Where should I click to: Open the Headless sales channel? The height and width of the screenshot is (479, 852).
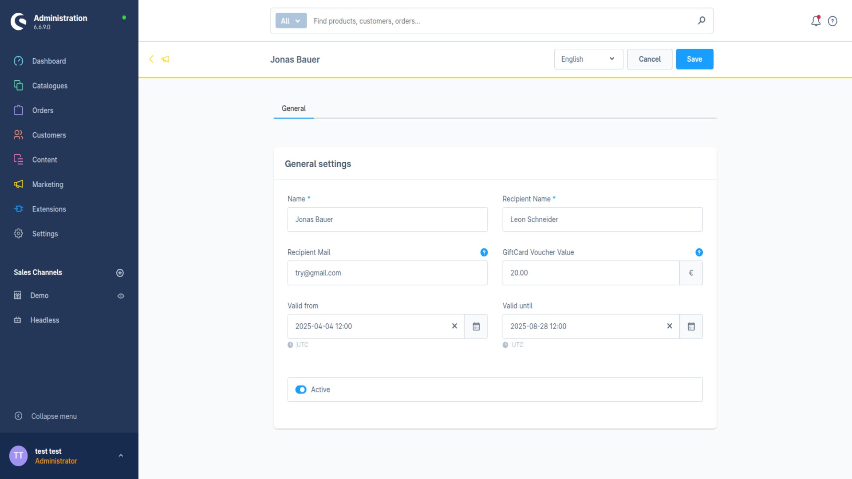45,320
